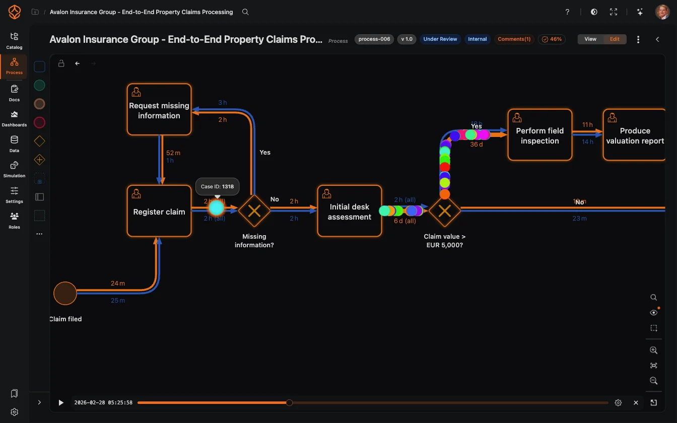Click the expand panel icon right of playback bar

coord(653,402)
